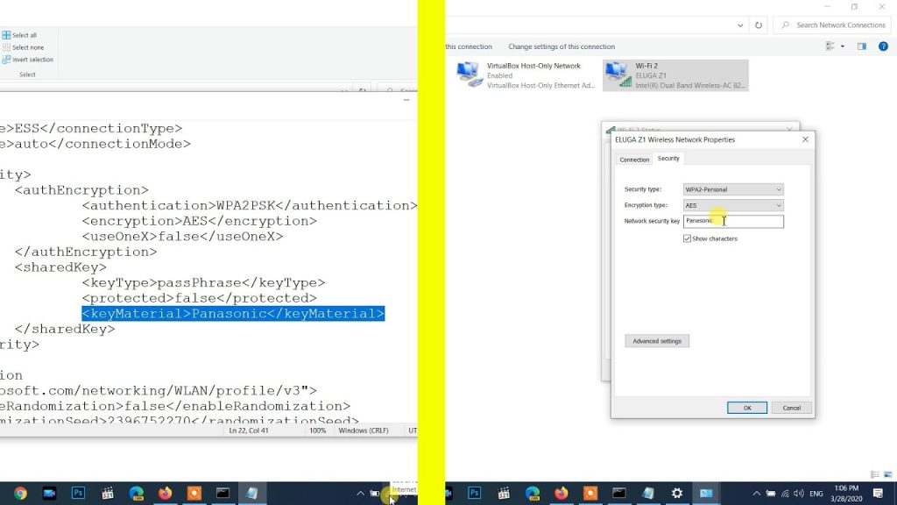
Task: Confirm wireless properties with OK
Action: 747,408
